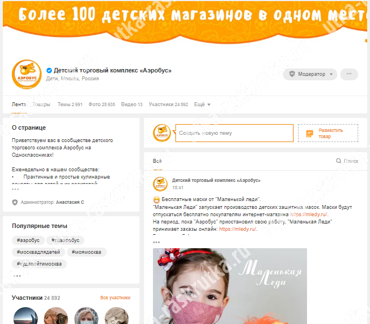Expand the Ещё dropdown menu
Image resolution: width=370 pixels, height=324 pixels.
(202, 104)
